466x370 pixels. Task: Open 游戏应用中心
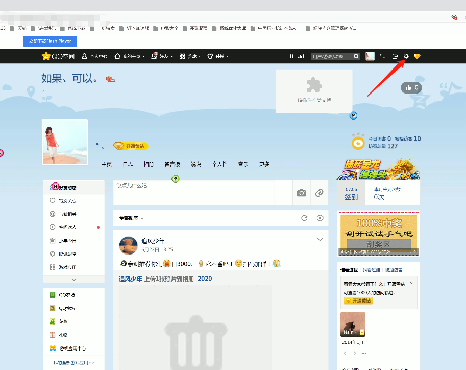pos(73,349)
